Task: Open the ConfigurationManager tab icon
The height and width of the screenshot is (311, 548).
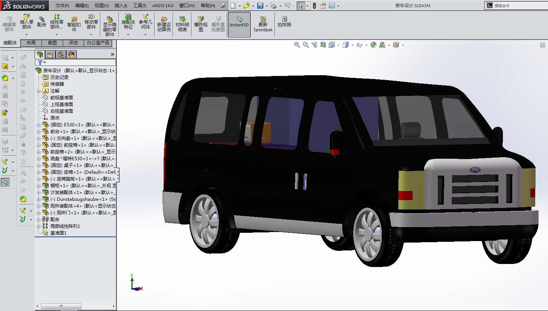Action: click(61, 55)
